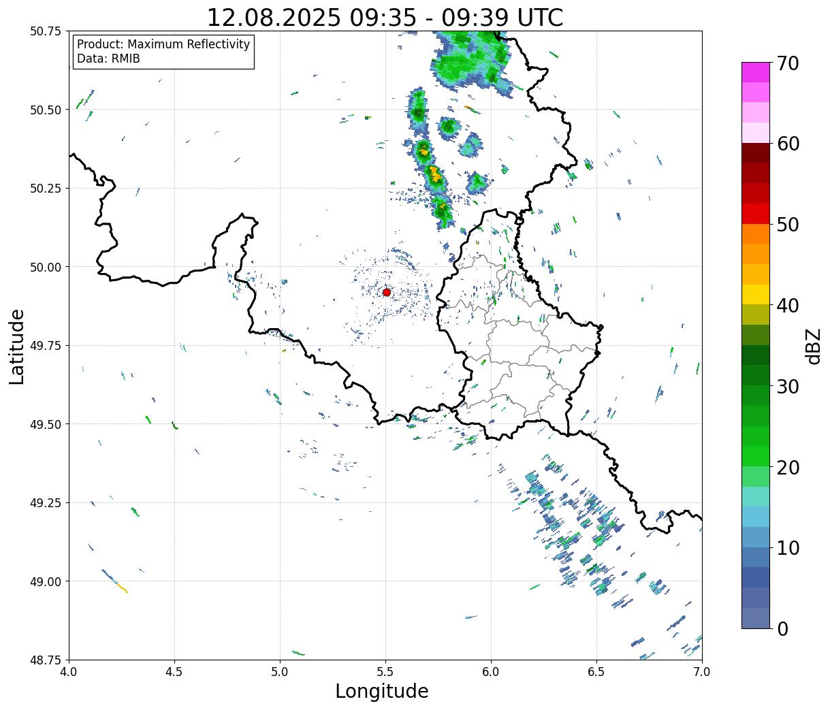Click the 5.5 longitude tick label
The image size is (830, 708).
pos(385,672)
